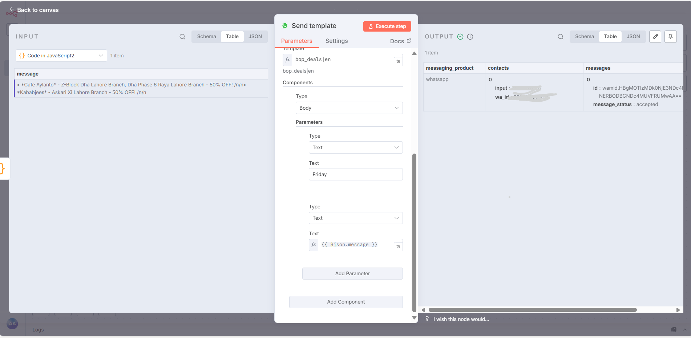Screen dimensions: 691x338
Task: Switch to the Settings tab
Action: tap(336, 41)
